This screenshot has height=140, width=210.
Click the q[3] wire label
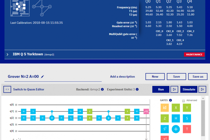click(x=12, y=124)
